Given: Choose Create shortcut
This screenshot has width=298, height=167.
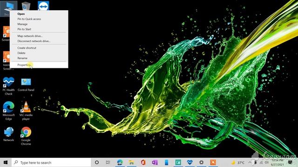Looking at the screenshot, I should (39, 48).
